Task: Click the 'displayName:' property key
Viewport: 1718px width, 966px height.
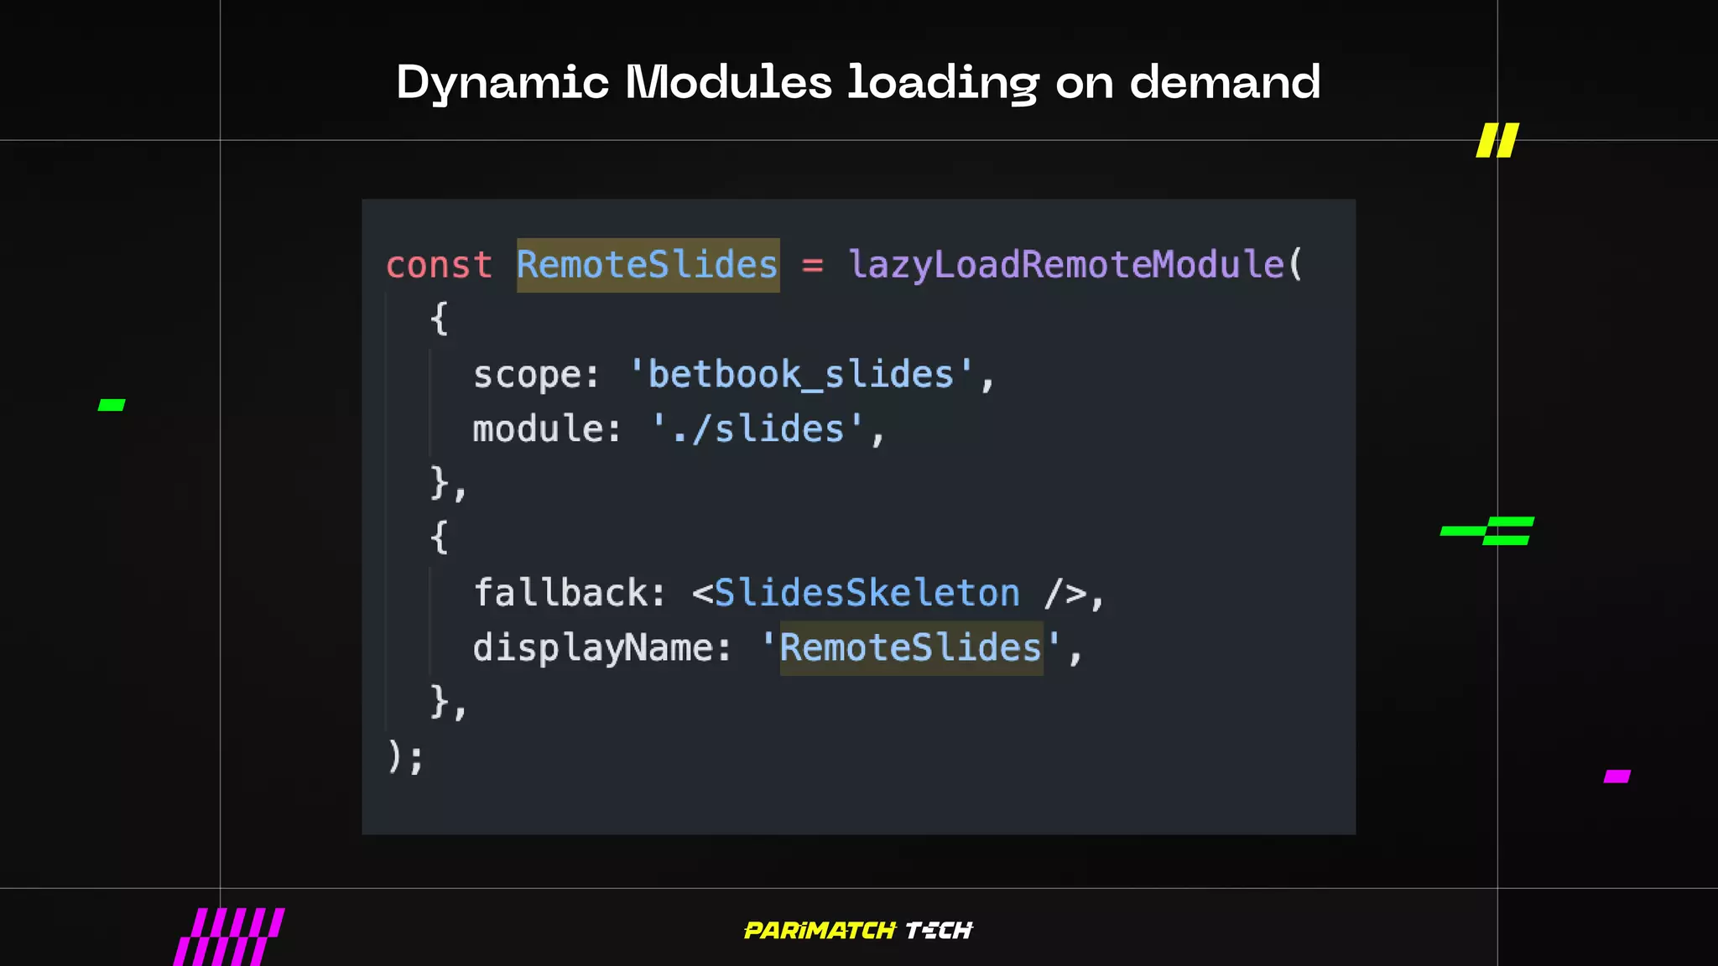Action: (x=602, y=648)
